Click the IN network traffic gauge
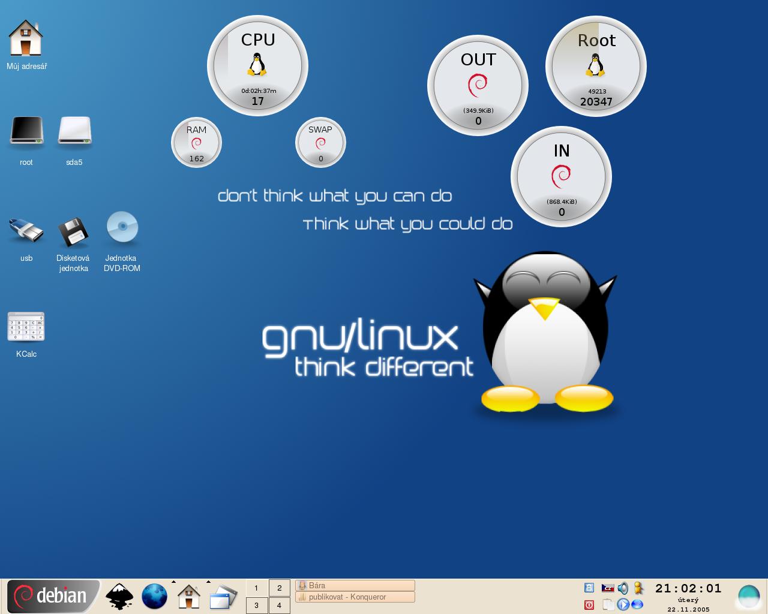This screenshot has height=614, width=768. coord(561,177)
